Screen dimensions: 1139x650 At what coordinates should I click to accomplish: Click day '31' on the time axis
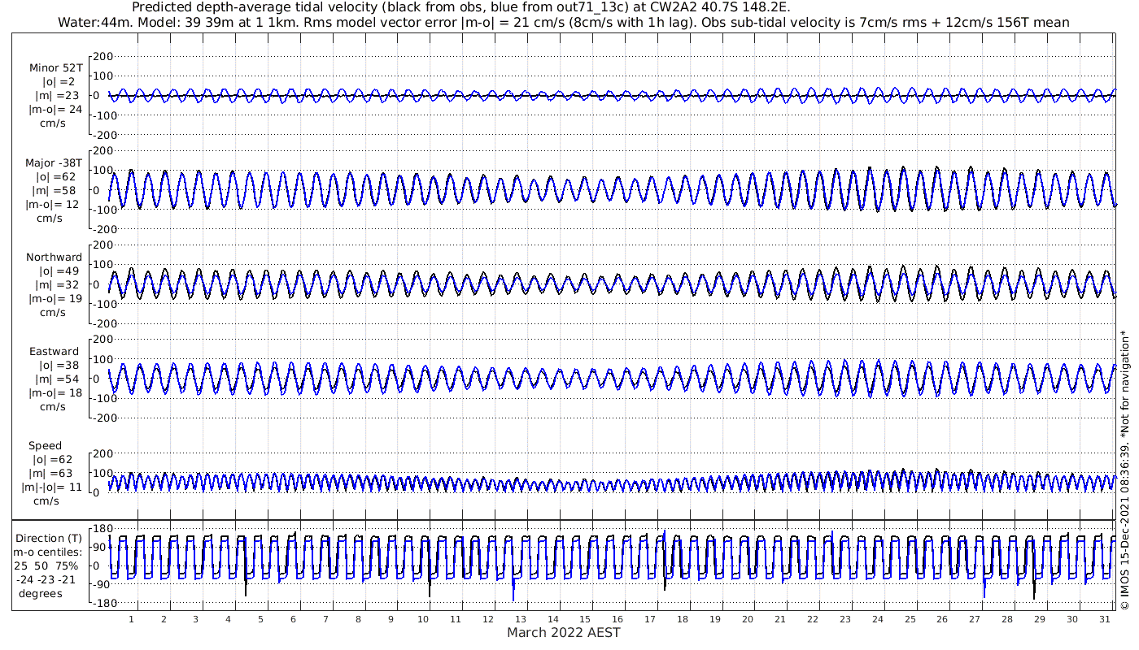1104,620
